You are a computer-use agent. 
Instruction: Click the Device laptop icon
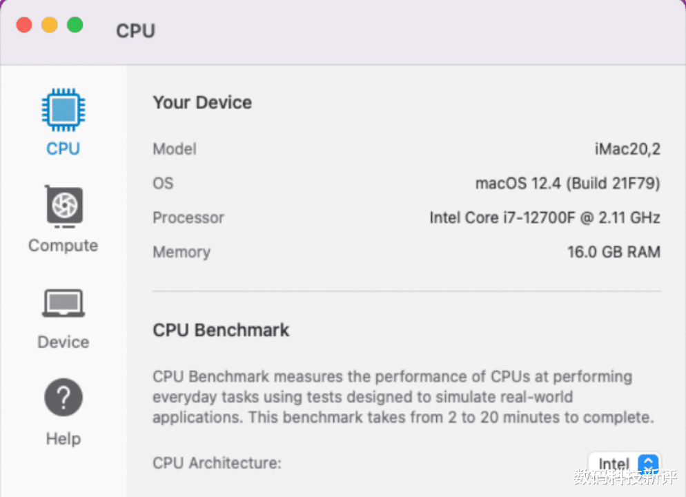(x=63, y=302)
